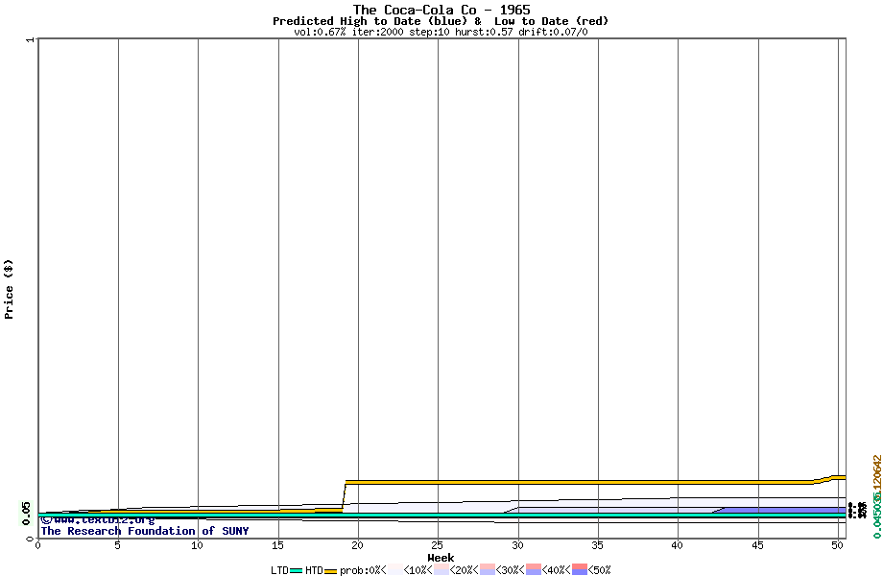Click the 'LTD' legend label
883x576 pixels.
click(x=279, y=570)
